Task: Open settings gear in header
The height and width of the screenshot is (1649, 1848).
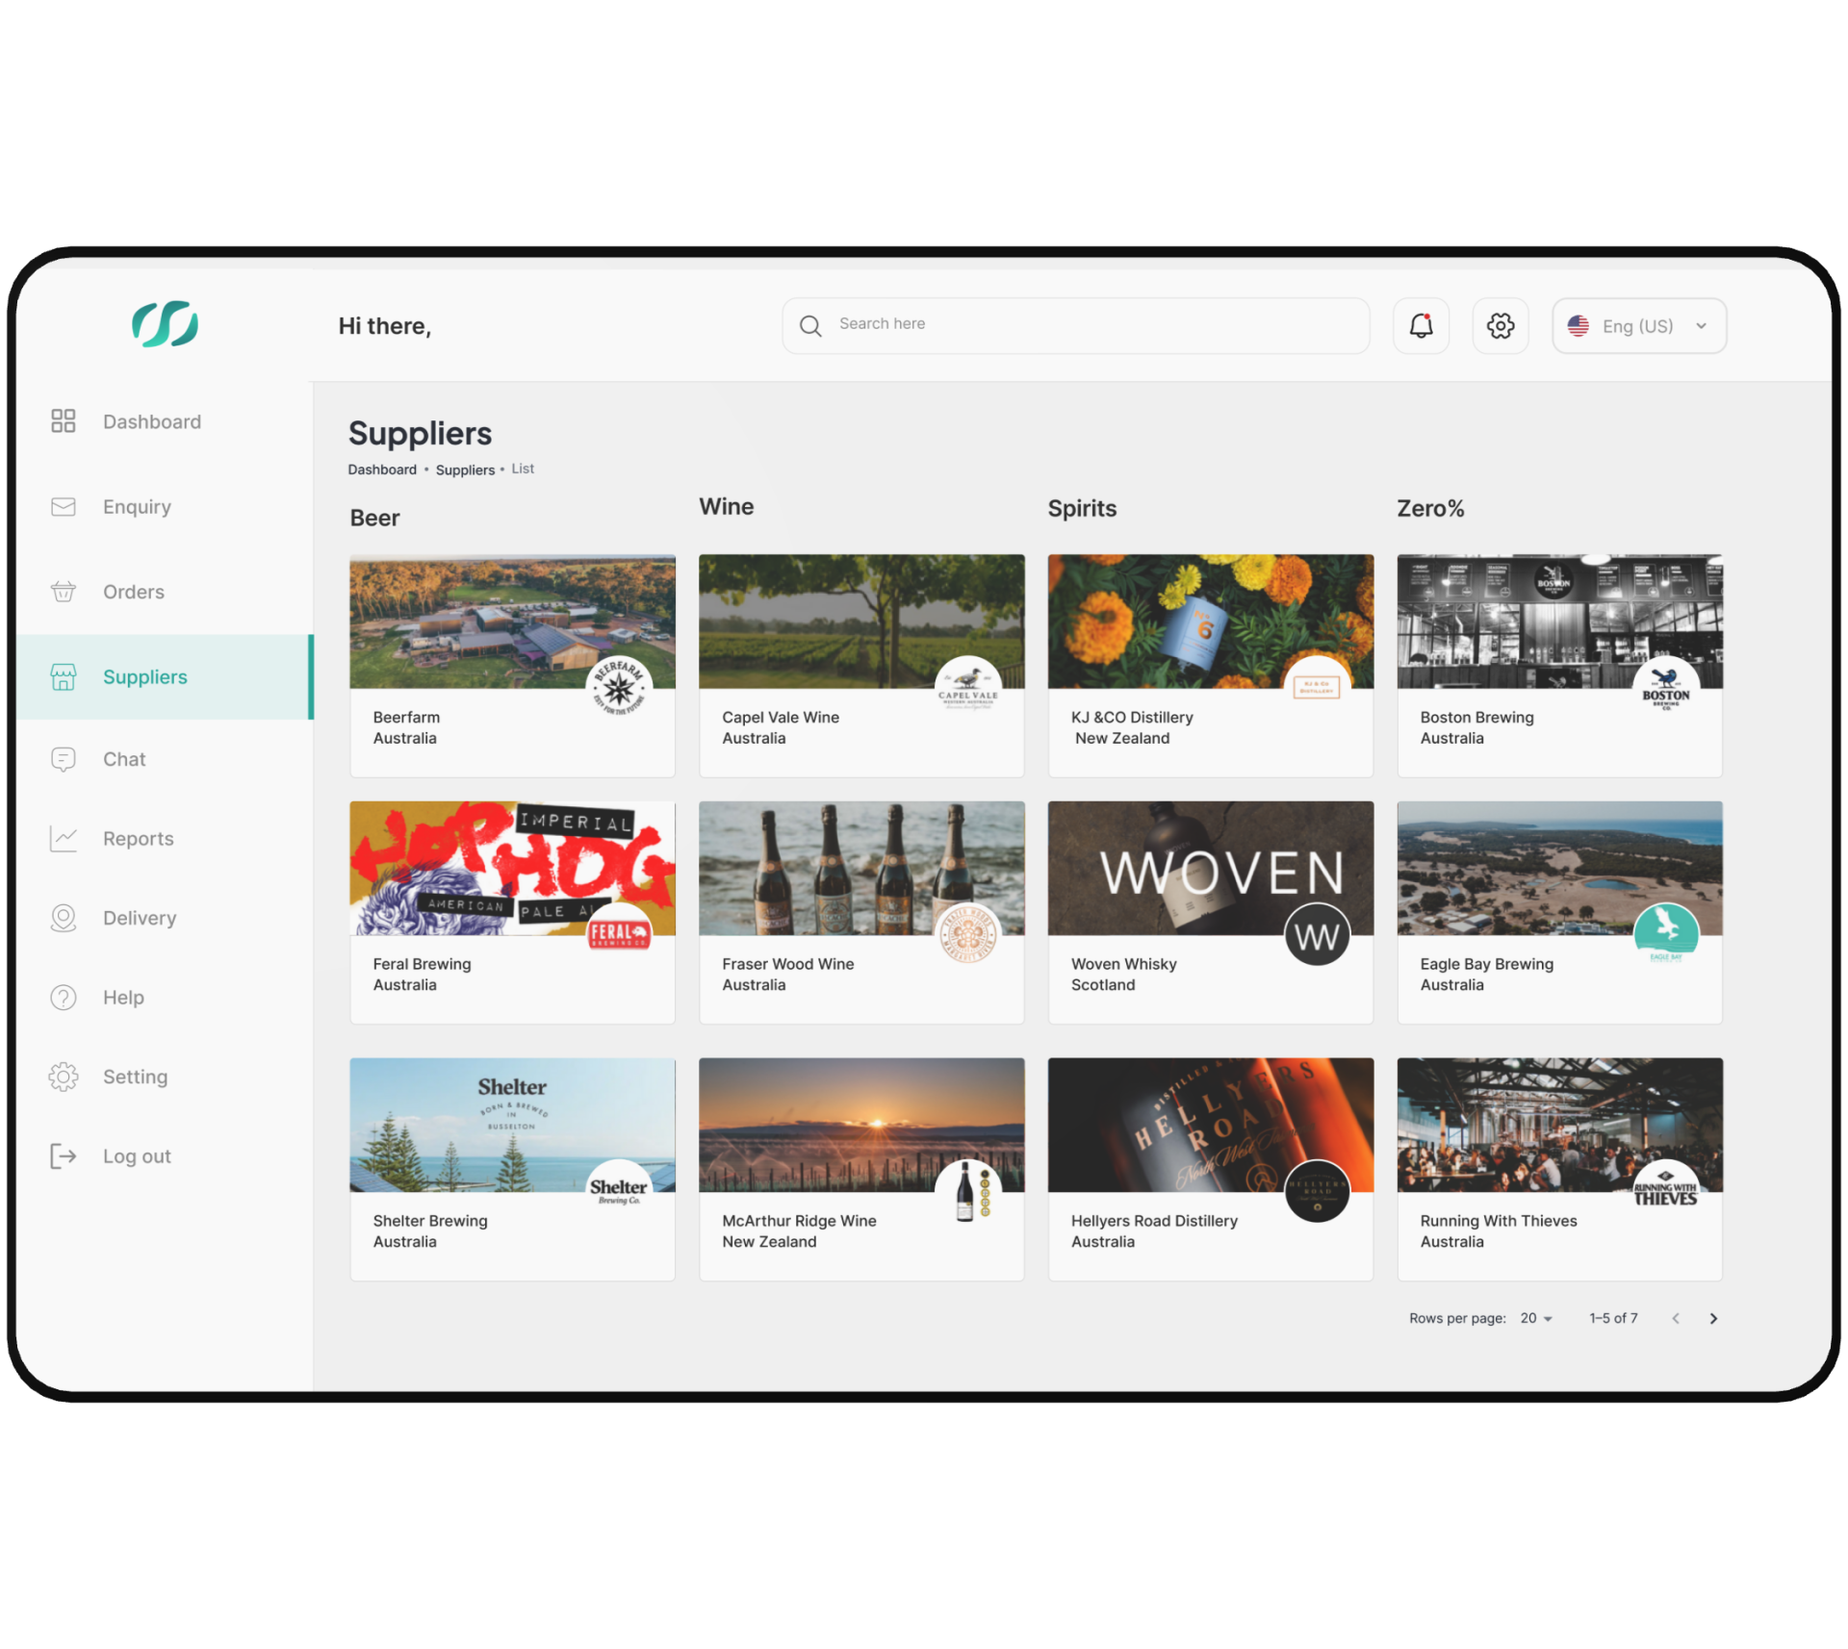Action: tap(1500, 325)
